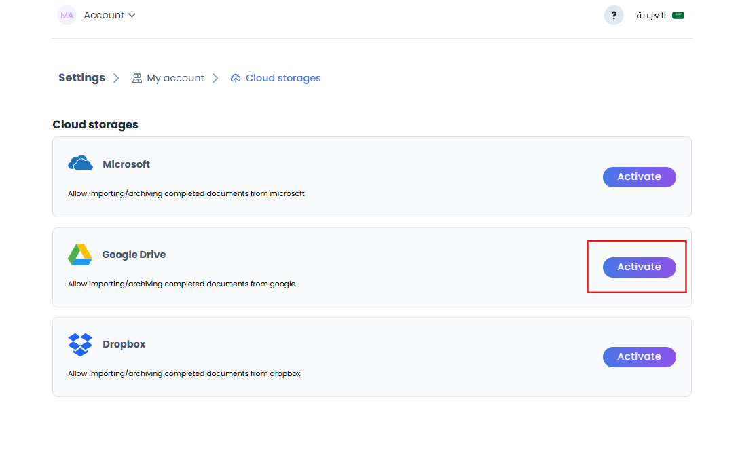Image resolution: width=738 pixels, height=450 pixels.
Task: Go to Settings breadcrumb
Action: pos(82,77)
